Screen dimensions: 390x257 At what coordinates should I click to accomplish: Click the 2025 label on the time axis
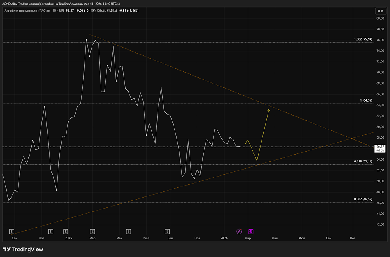[68, 238]
